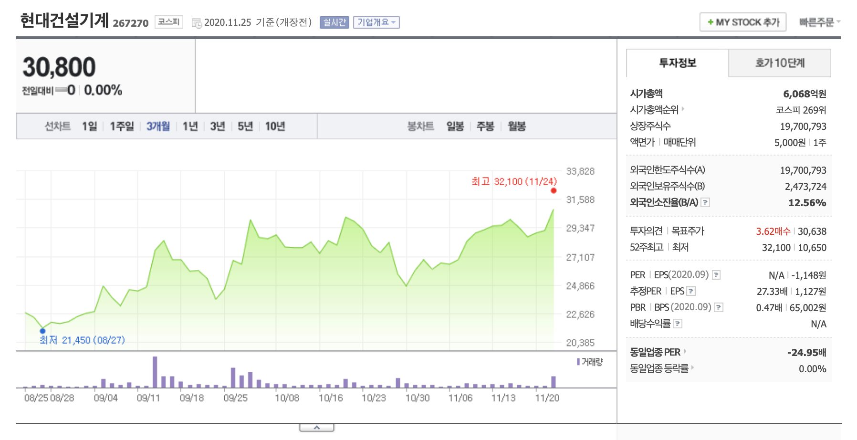Collapse chart panel with bottom chevron handle
The image size is (857, 440).
317,428
